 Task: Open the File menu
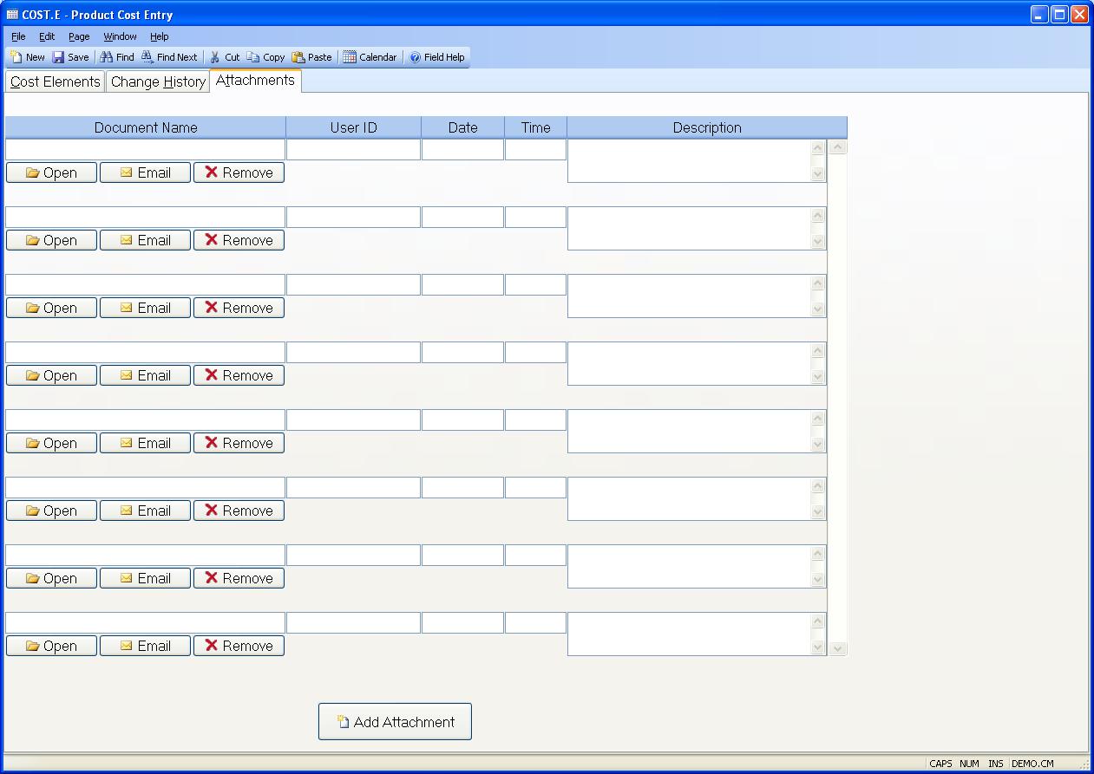[x=18, y=36]
